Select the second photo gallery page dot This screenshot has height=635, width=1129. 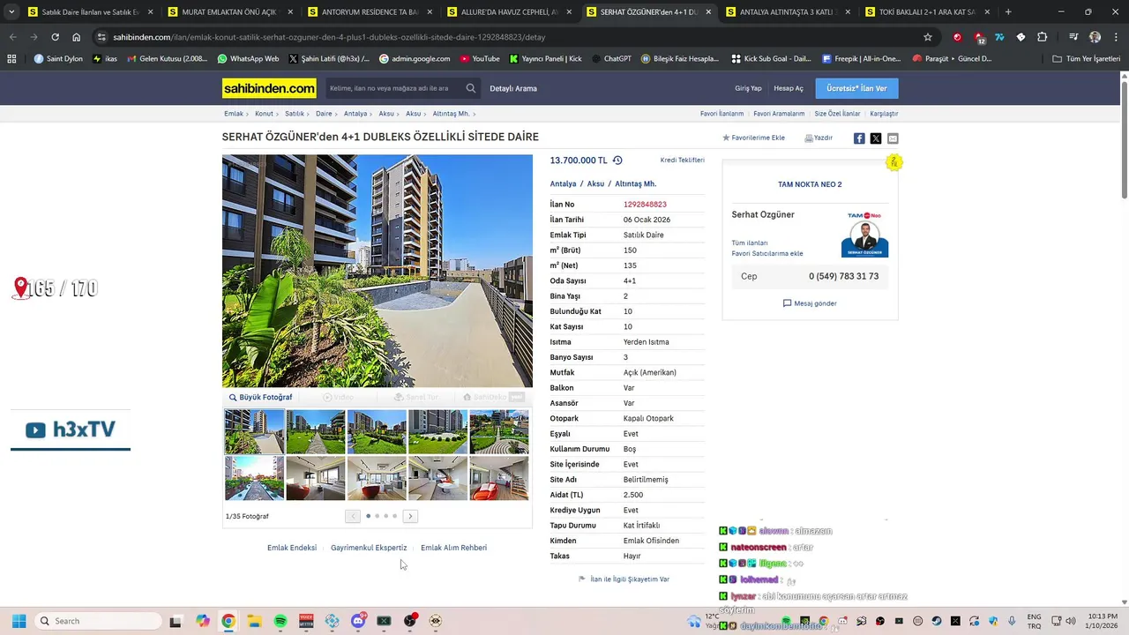pyautogui.click(x=377, y=516)
